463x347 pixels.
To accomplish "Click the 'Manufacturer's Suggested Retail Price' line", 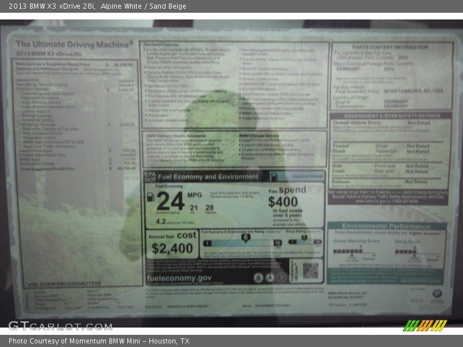I will click(x=75, y=64).
